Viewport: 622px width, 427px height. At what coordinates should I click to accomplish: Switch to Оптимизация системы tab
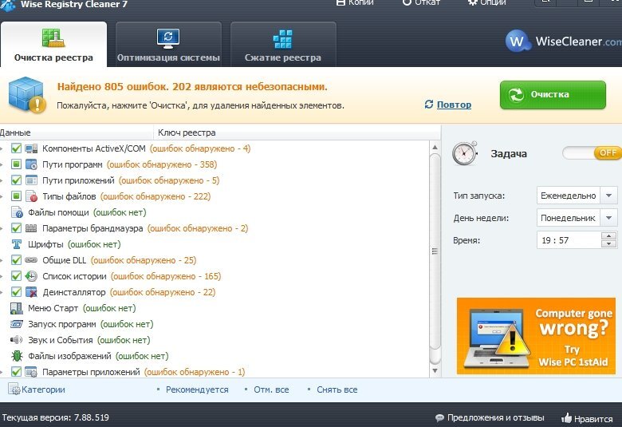click(x=168, y=44)
